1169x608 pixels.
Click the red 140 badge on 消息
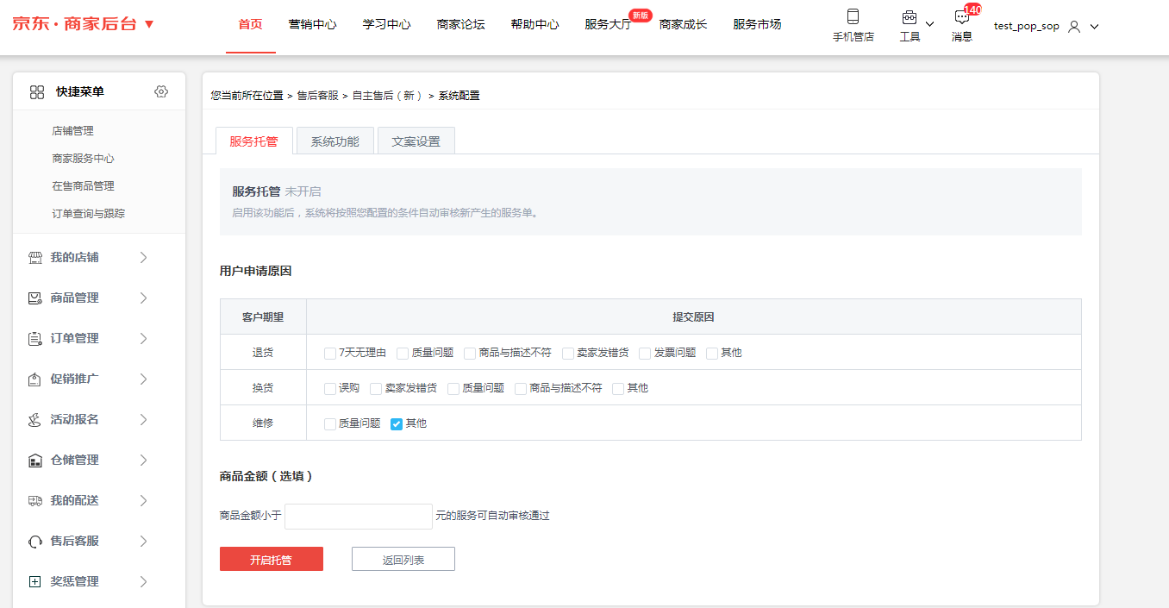[972, 9]
